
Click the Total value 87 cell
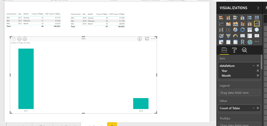(107, 26)
